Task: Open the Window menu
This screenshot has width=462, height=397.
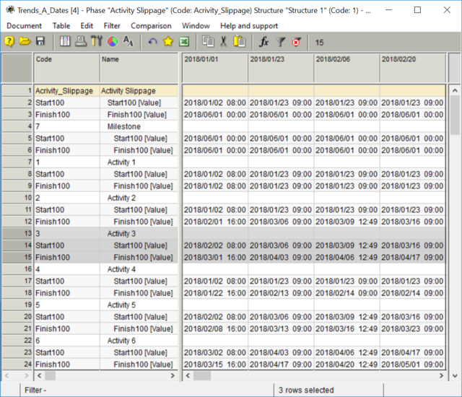Action: point(196,26)
